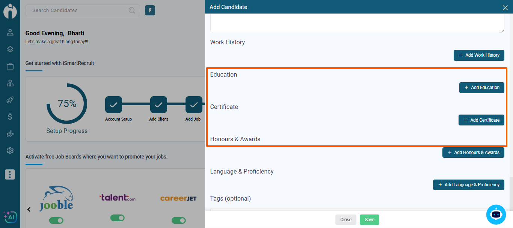The height and width of the screenshot is (228, 513).
Task: Click the Search Candidates field
Action: [79, 11]
